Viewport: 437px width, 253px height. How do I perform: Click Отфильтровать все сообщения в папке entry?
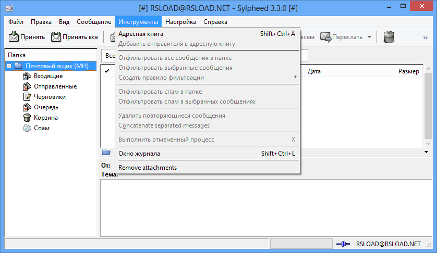[208, 58]
